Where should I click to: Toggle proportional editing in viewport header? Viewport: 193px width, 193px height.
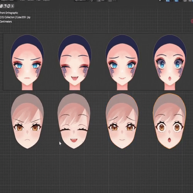tap(110, 0)
